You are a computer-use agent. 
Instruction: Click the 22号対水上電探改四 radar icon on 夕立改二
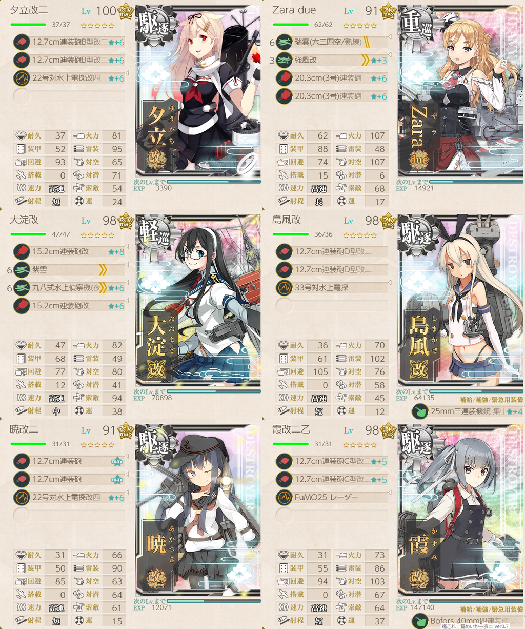coord(21,78)
